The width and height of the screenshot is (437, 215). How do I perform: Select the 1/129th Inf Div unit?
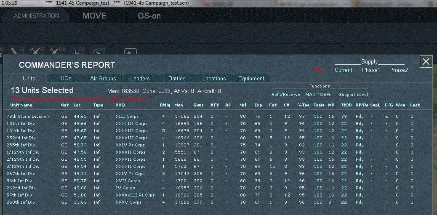click(x=23, y=152)
